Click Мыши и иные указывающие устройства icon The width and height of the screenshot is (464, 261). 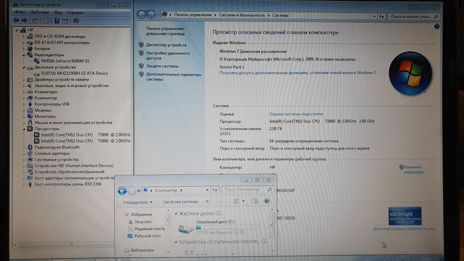(30, 123)
